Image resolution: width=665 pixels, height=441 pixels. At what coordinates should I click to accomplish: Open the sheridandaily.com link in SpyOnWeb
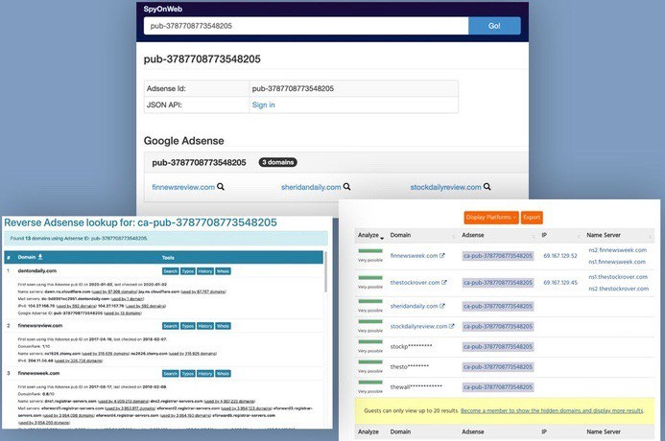tap(311, 187)
